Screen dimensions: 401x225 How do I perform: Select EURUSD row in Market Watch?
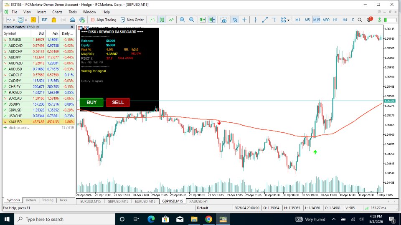pos(39,40)
